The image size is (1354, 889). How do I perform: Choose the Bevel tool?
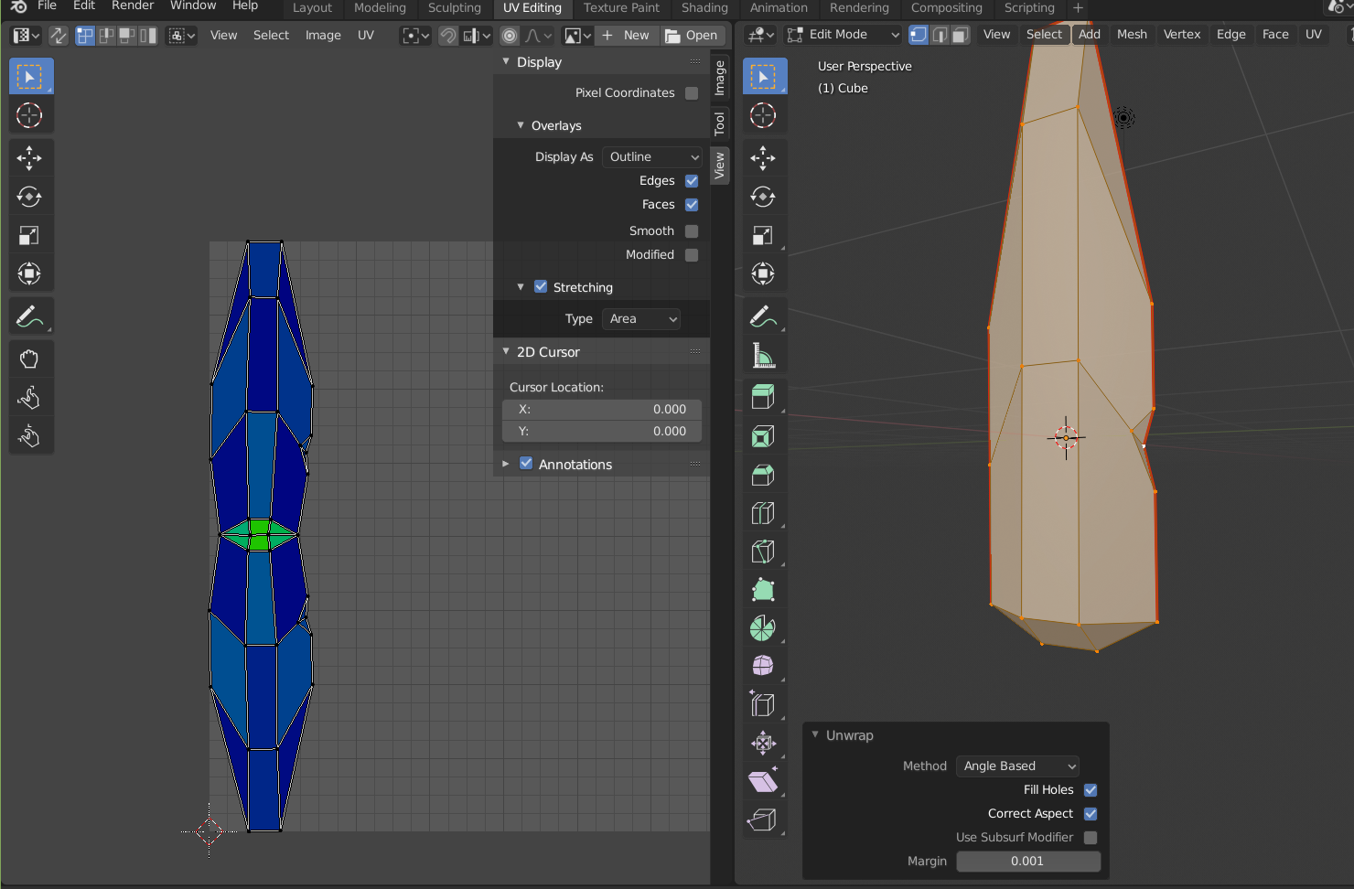pyautogui.click(x=762, y=475)
